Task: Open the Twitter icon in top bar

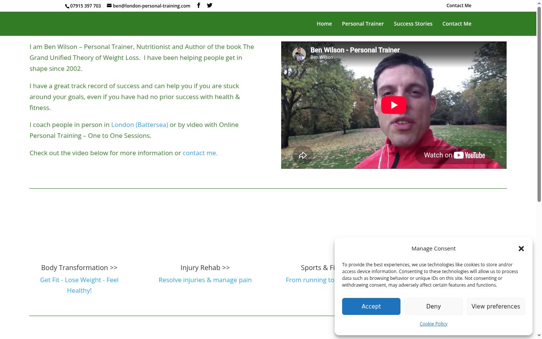Action: click(210, 5)
